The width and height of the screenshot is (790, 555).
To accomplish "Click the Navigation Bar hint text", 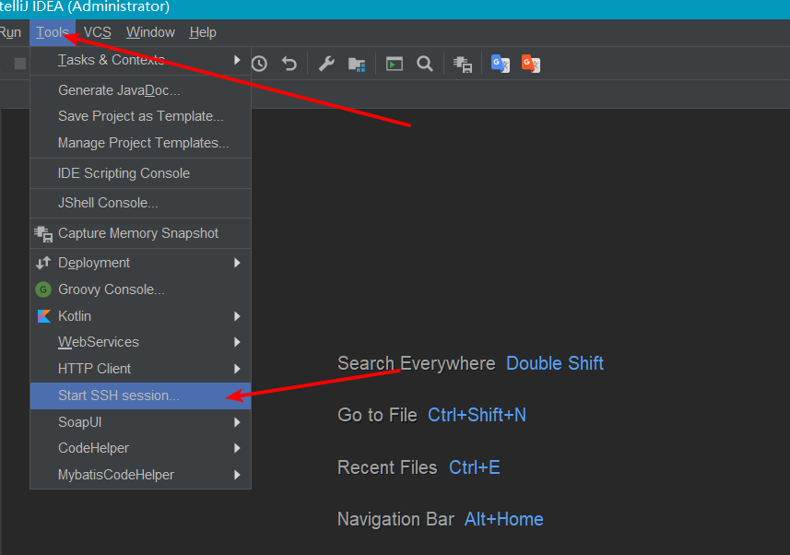I will click(x=396, y=519).
